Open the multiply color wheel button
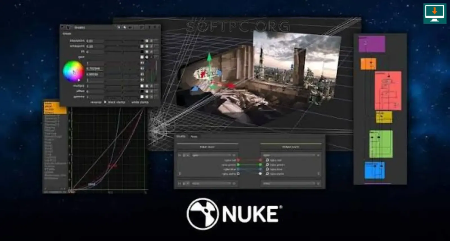 [x=147, y=86]
